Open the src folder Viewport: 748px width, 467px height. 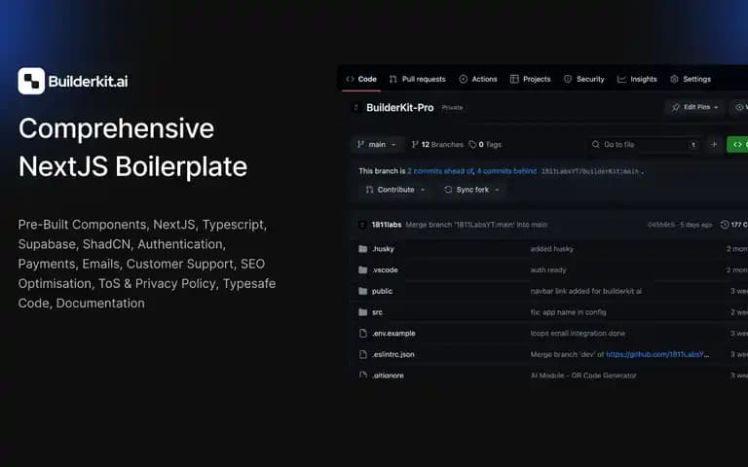coord(377,312)
